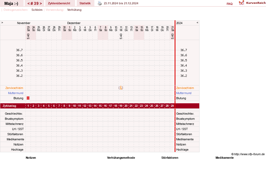This screenshot has width=266, height=179.
Task: Select the left Störfaktoren row label
Action: click(15, 134)
